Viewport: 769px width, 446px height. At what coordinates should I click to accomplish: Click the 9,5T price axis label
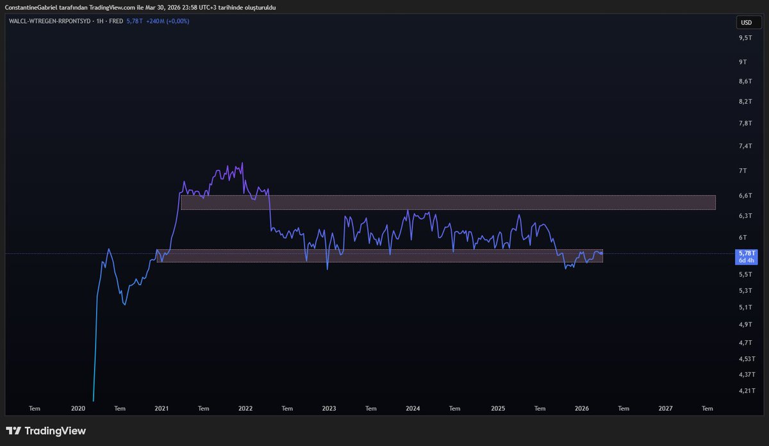745,38
